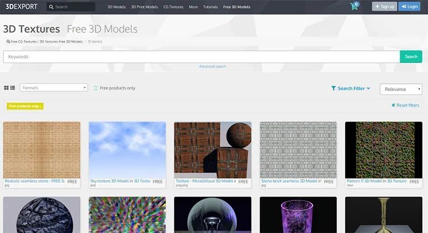Open the More menu
The image size is (428, 233).
pos(193,7)
